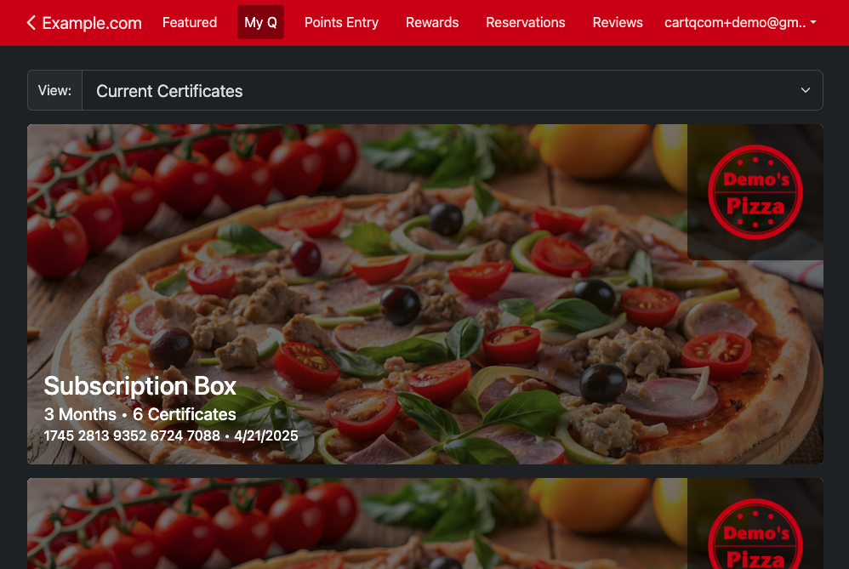This screenshot has height=569, width=849.
Task: Click the 3 Months • 6 Certificates text
Action: pos(140,414)
